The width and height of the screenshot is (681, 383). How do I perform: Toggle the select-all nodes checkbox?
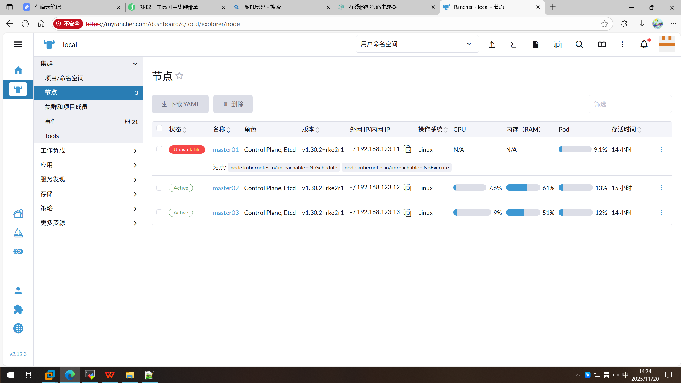tap(159, 128)
